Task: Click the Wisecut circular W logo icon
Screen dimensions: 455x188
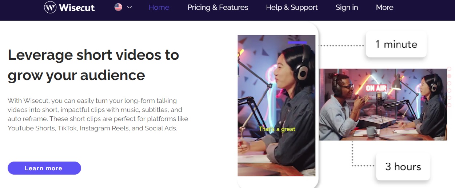Action: click(50, 7)
